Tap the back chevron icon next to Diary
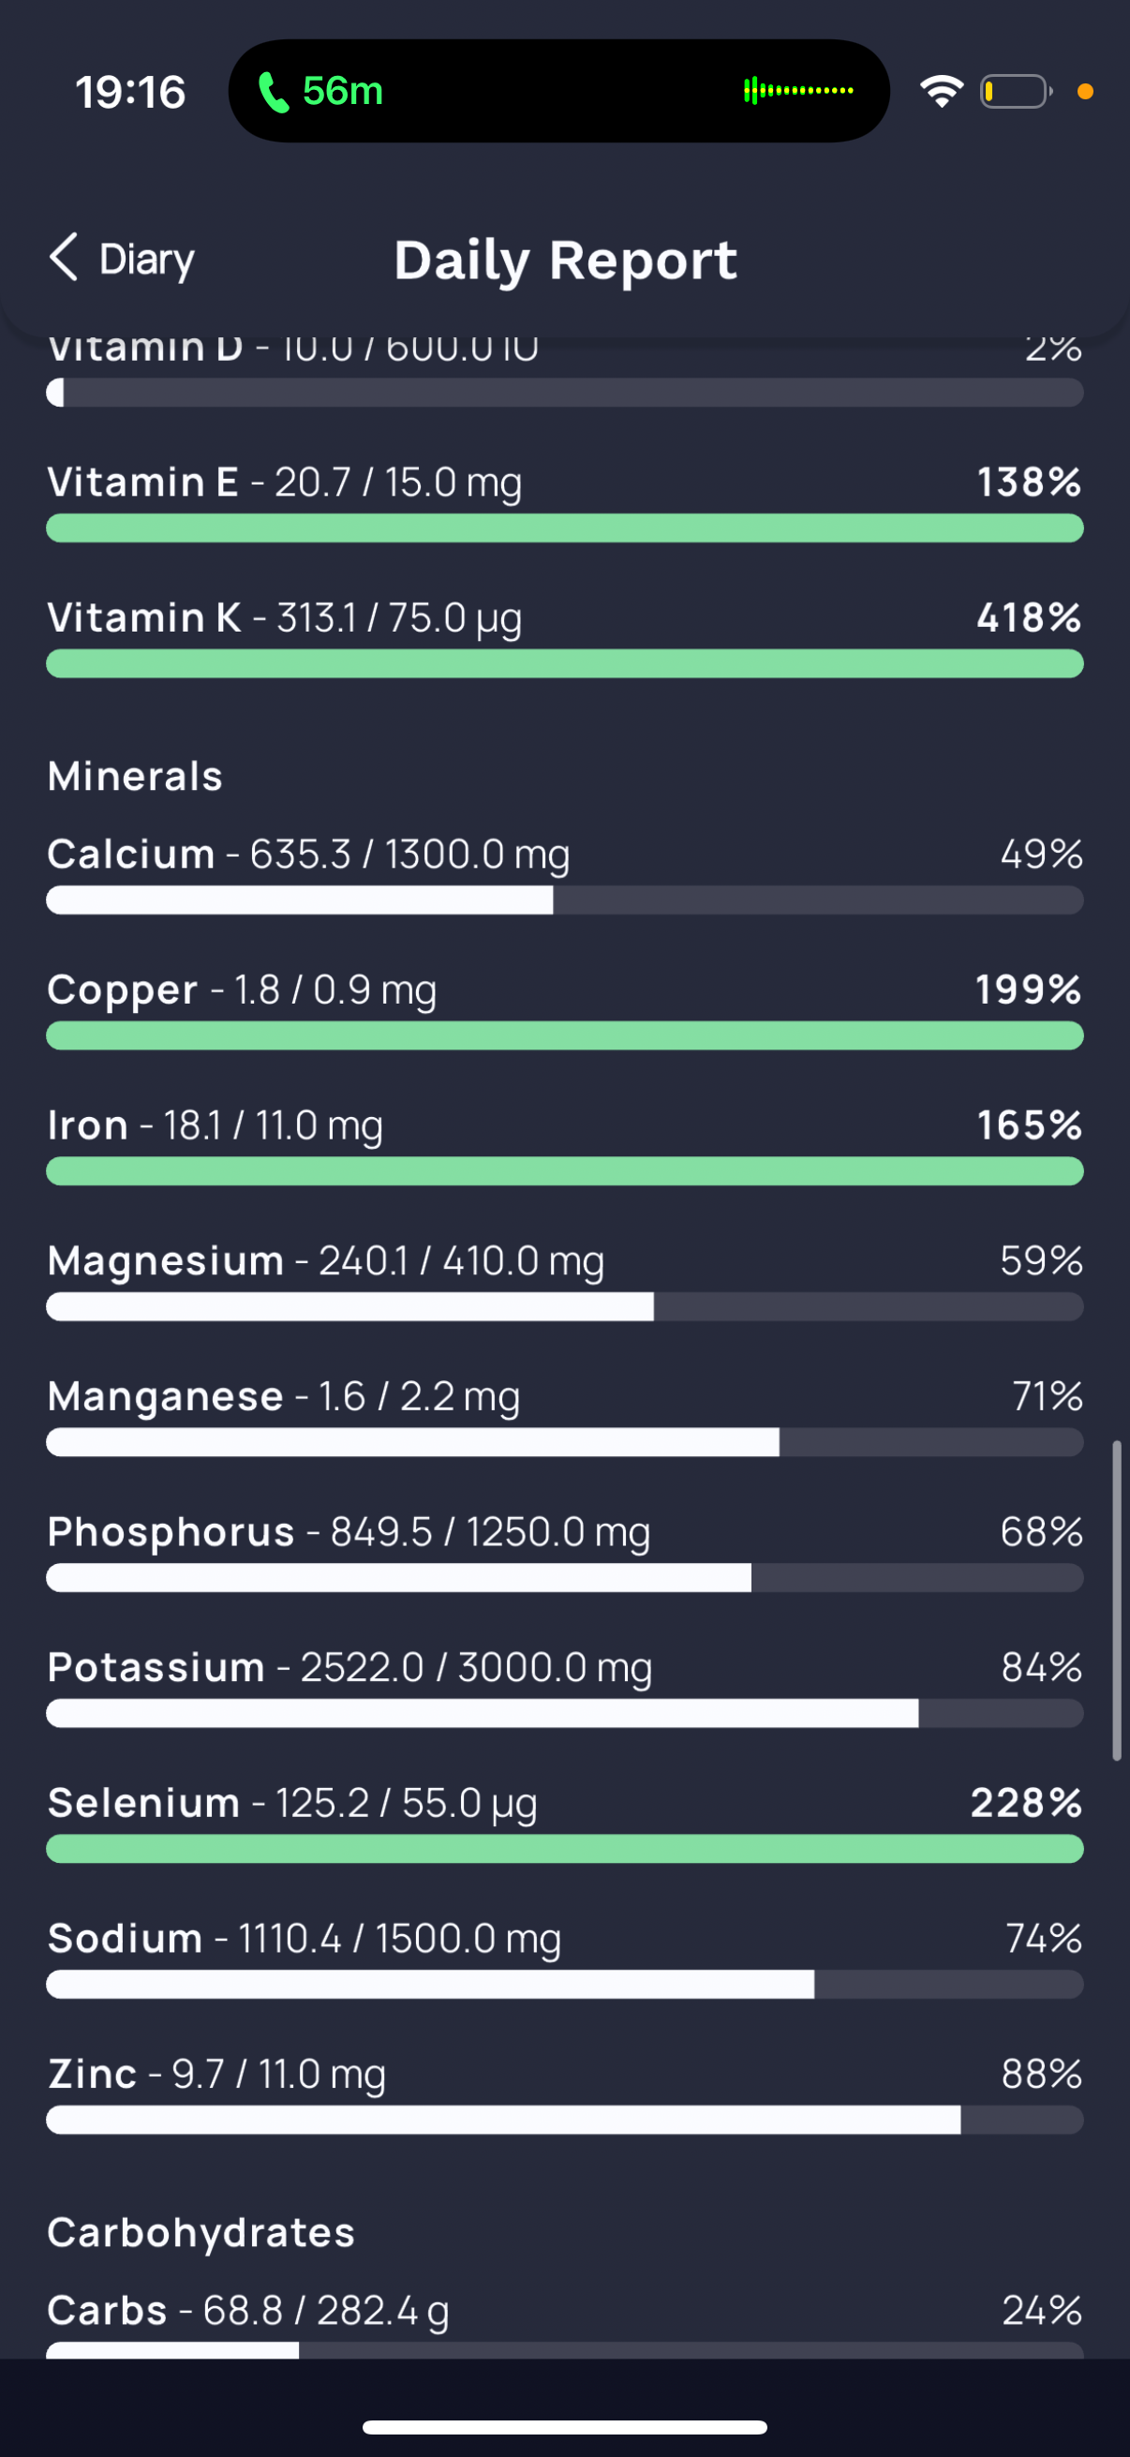The width and height of the screenshot is (1130, 2457). coord(64,258)
